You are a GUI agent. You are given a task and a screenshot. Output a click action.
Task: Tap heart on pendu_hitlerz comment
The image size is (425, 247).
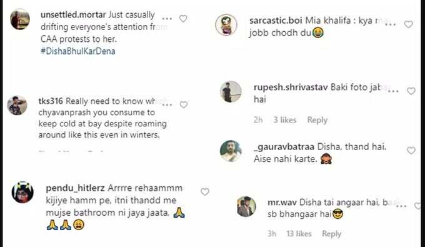pos(205,192)
